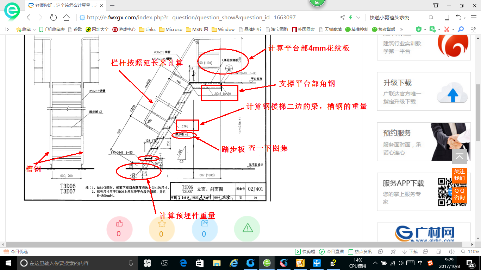
Task: Click the red scissors screenshot icon
Action: (447, 30)
